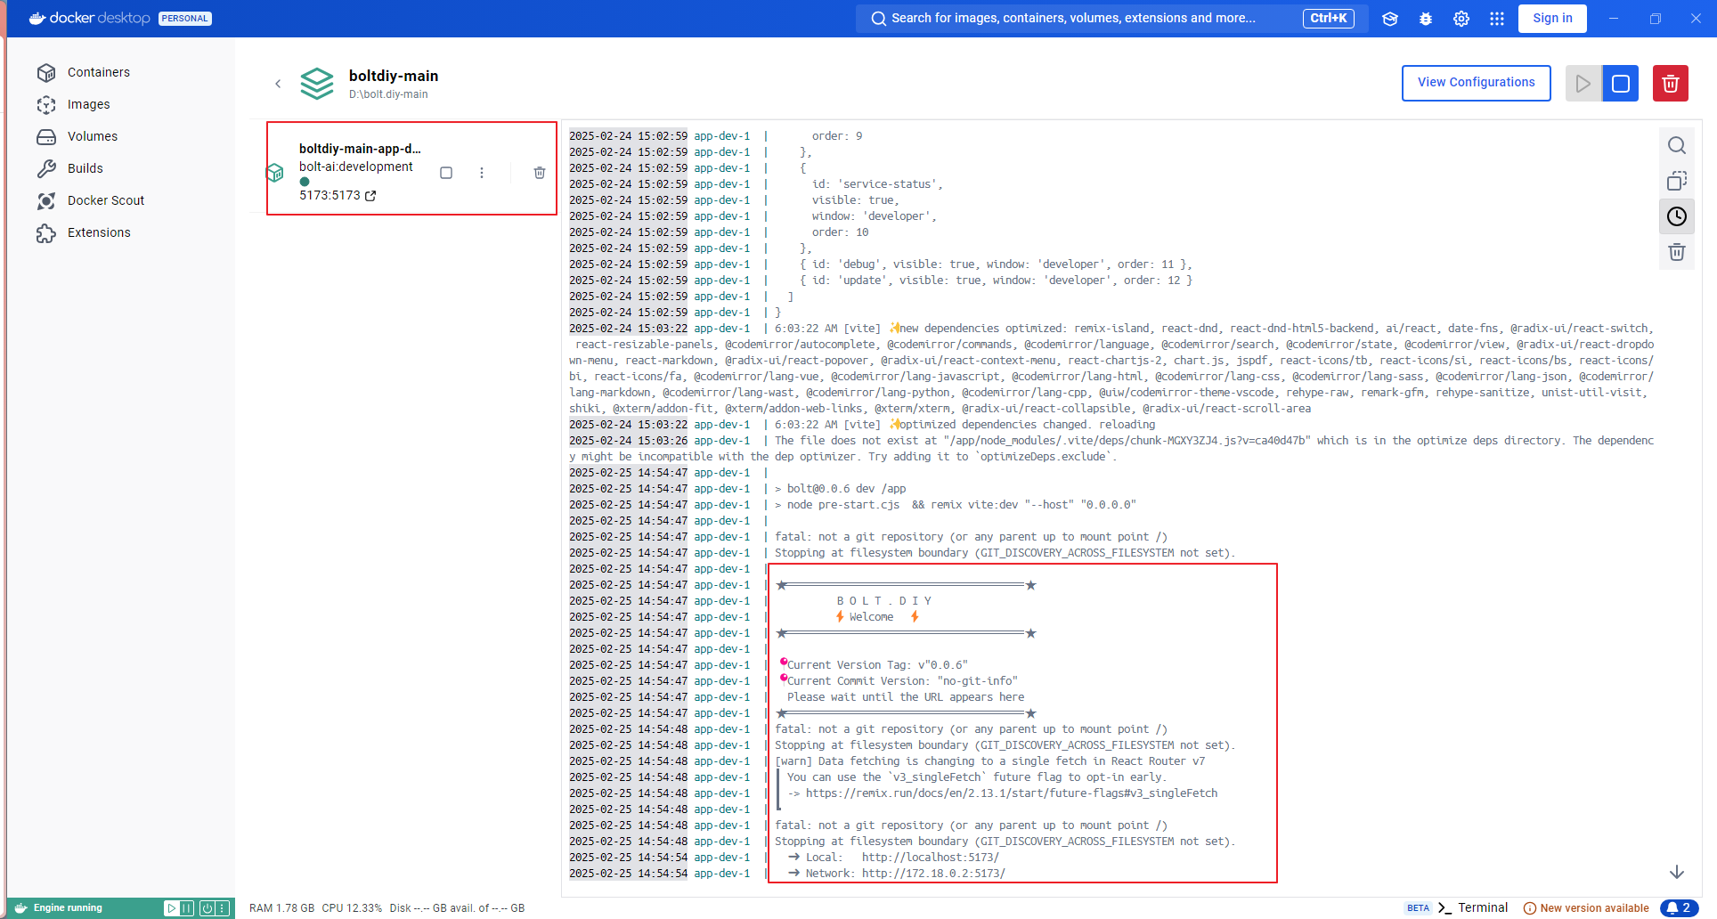
Task: Jump to bottom of logs arrow
Action: pos(1677,872)
